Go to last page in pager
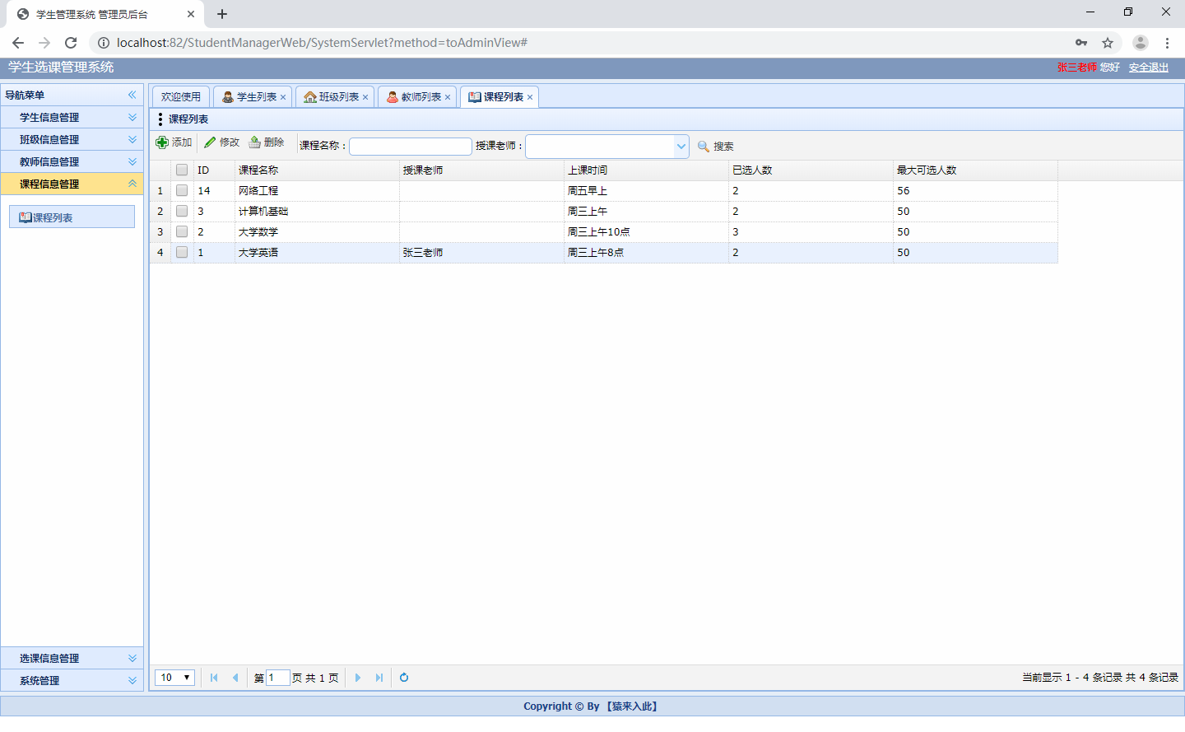The width and height of the screenshot is (1185, 732). (x=379, y=678)
